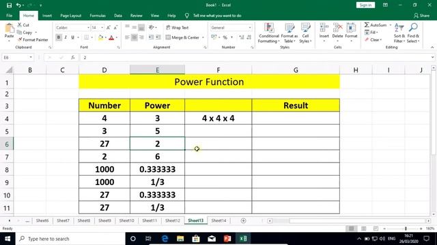Open Excel from the Windows taskbar
Screen dimensions: 437x245
coord(243,239)
